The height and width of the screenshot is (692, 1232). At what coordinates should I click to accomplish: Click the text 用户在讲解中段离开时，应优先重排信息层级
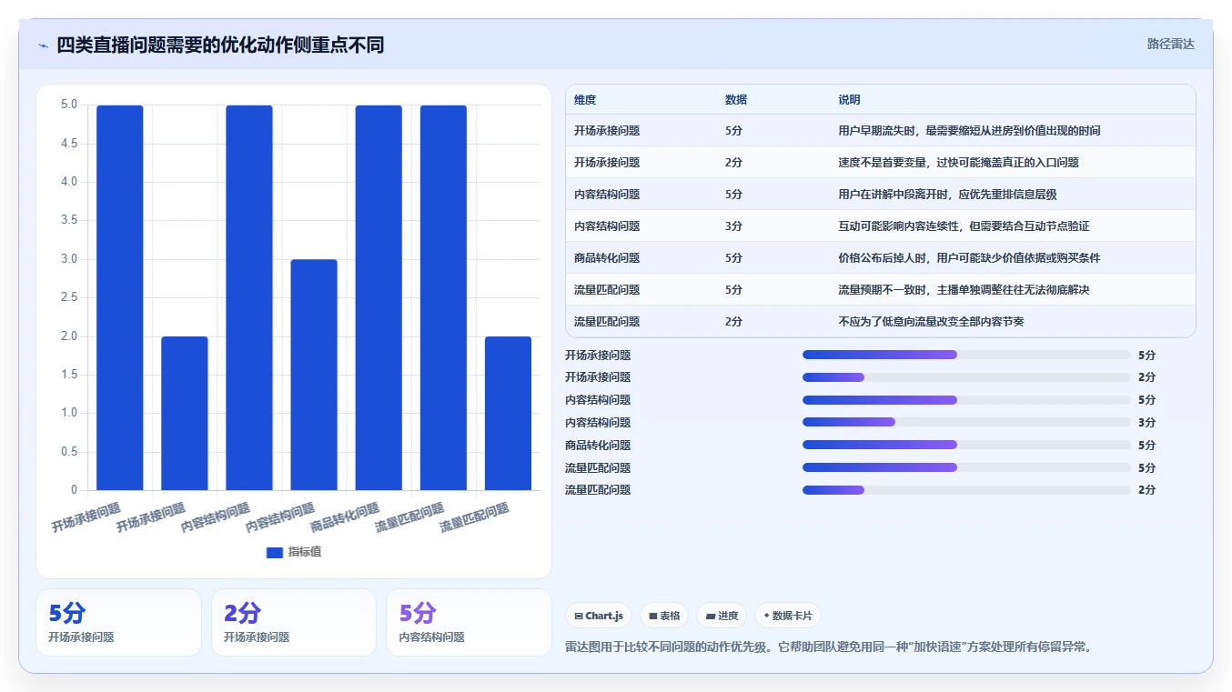click(x=947, y=195)
